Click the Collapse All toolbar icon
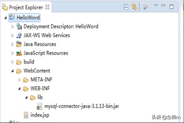This screenshot has width=184, height=123. click(126, 7)
